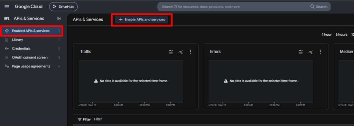Click the API icon beside APIs & Services
This screenshot has height=126, width=354.
7,19
